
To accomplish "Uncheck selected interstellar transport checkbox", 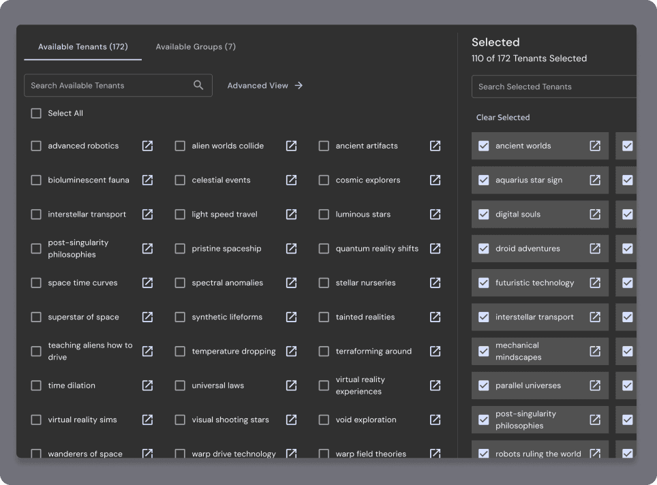I will tap(483, 317).
